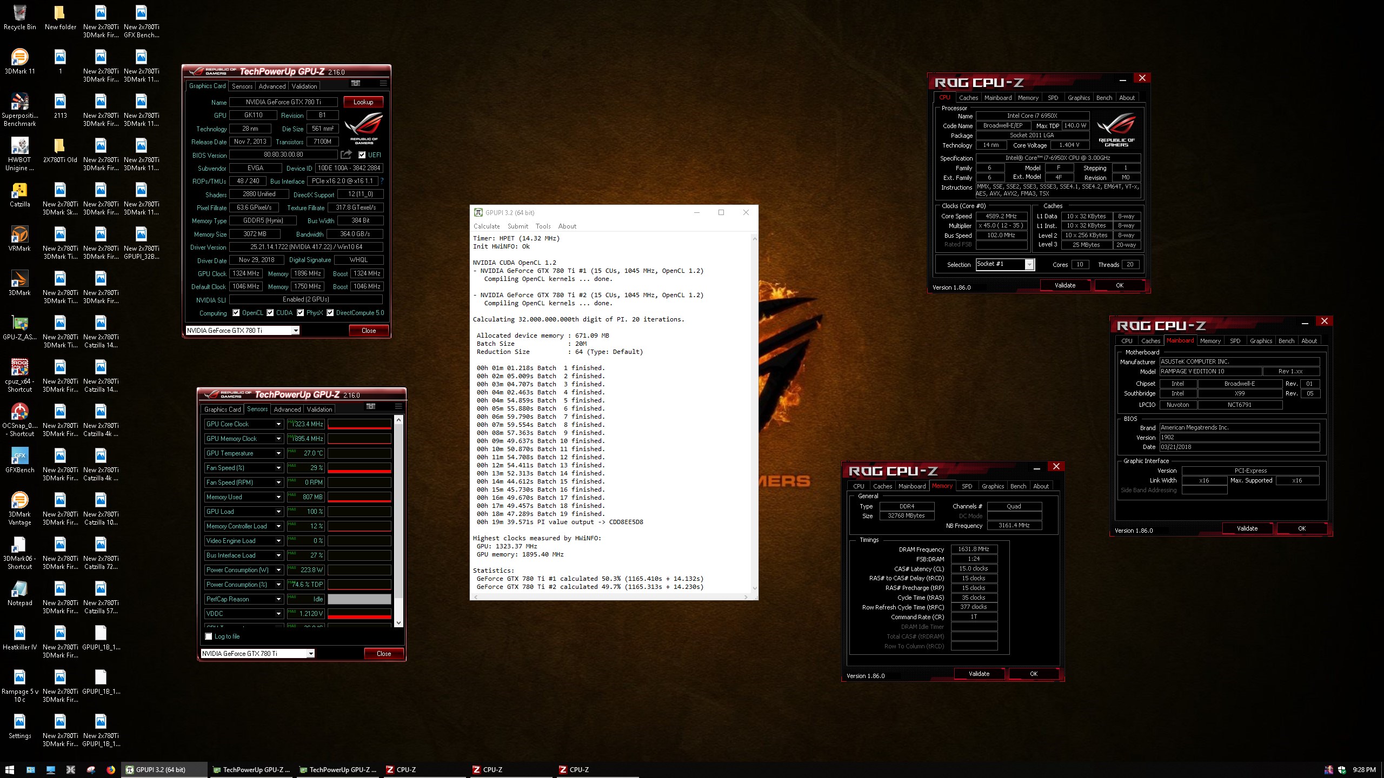Open GPU selector dropdown in Graphics Card window
Image resolution: width=1384 pixels, height=778 pixels.
point(296,330)
